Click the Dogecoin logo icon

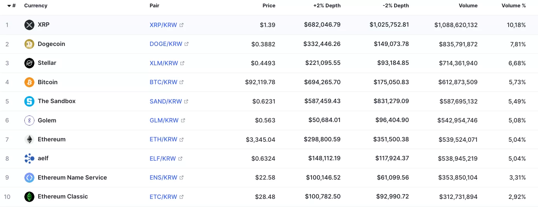click(29, 44)
